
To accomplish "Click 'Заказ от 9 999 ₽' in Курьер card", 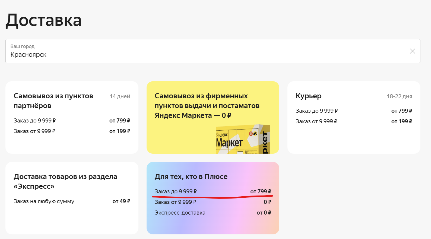I will click(x=316, y=121).
